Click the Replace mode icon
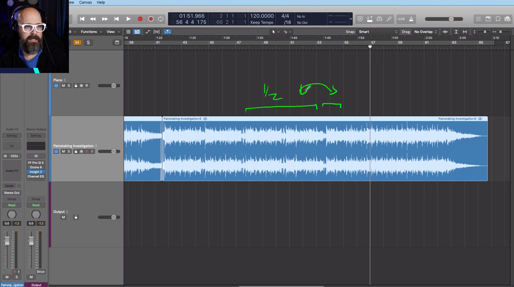The height and width of the screenshot is (287, 514). 360,19
